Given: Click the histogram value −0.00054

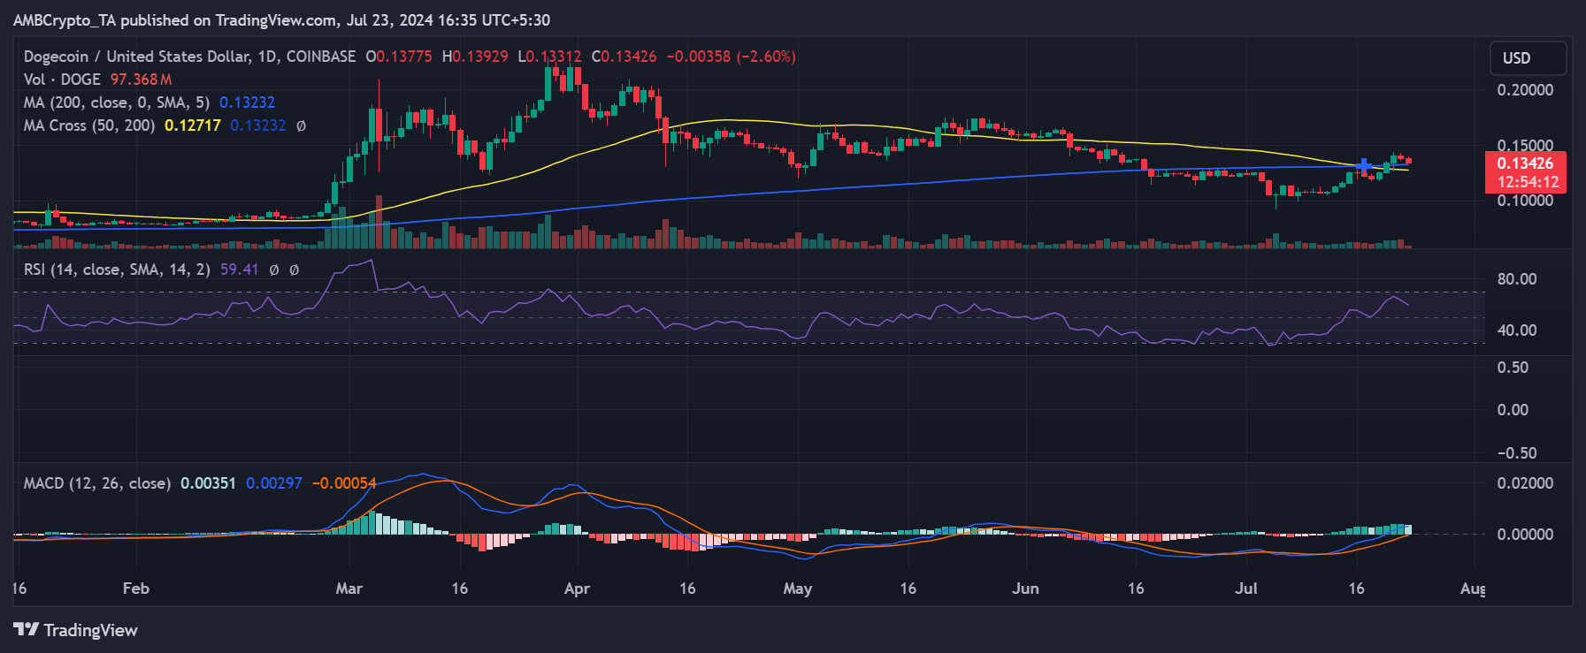Looking at the screenshot, I should 344,483.
